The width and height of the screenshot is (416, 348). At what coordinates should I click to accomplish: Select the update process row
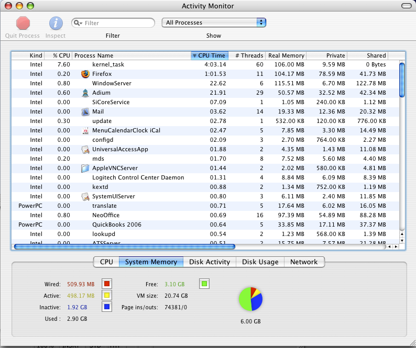(205, 121)
